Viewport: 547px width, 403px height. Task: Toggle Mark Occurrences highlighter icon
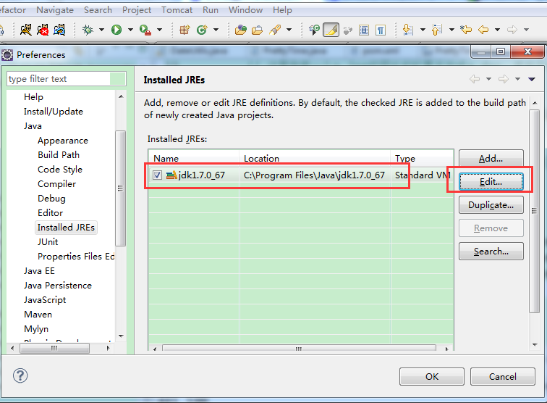(331, 30)
